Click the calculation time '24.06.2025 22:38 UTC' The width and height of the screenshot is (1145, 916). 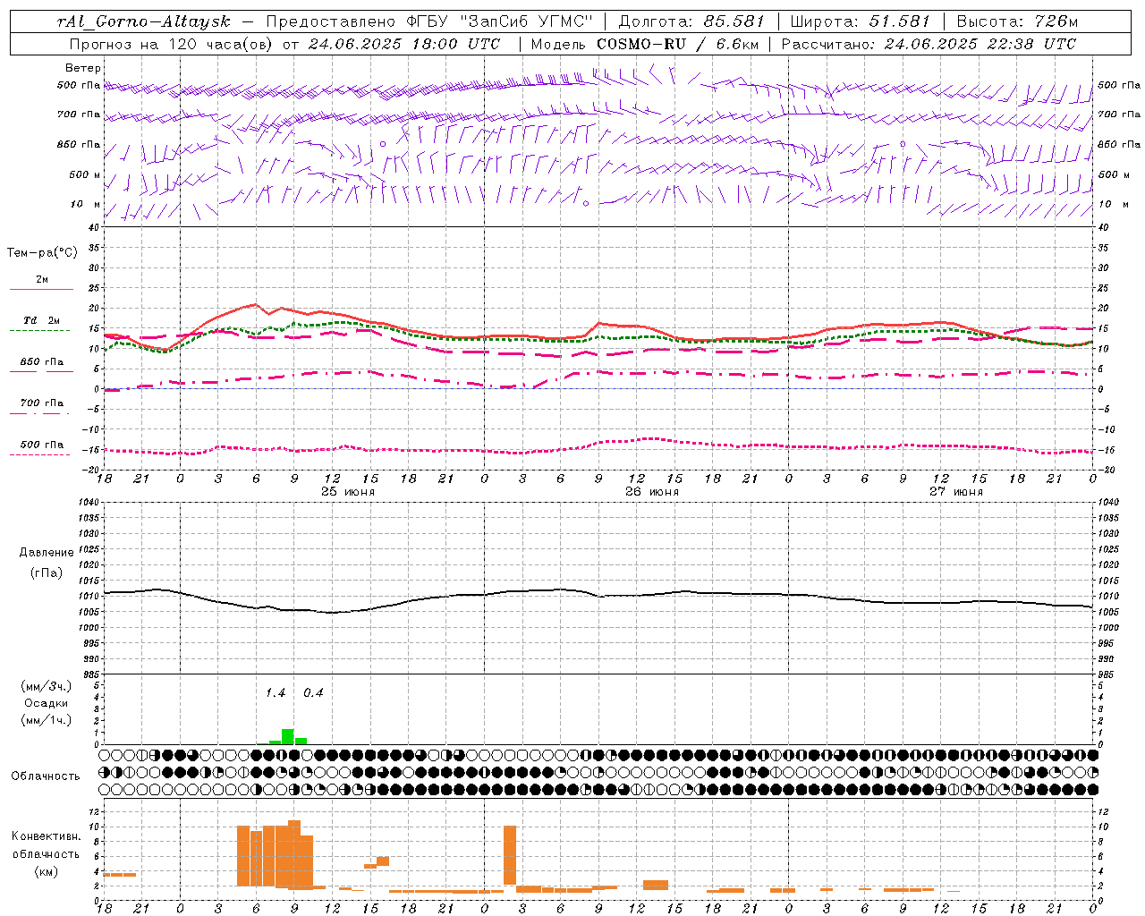[980, 44]
